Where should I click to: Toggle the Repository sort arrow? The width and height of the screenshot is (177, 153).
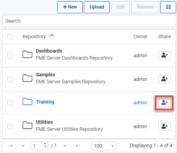52,35
